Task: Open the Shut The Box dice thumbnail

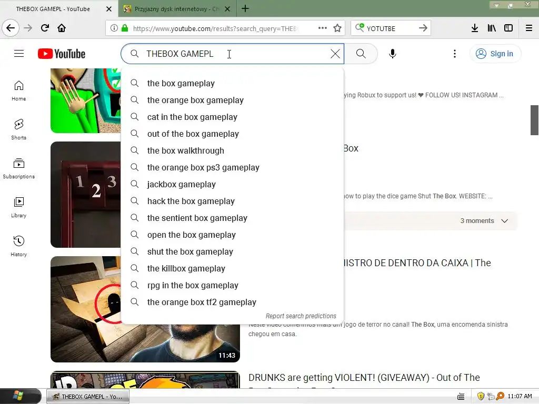Action: pos(86,195)
